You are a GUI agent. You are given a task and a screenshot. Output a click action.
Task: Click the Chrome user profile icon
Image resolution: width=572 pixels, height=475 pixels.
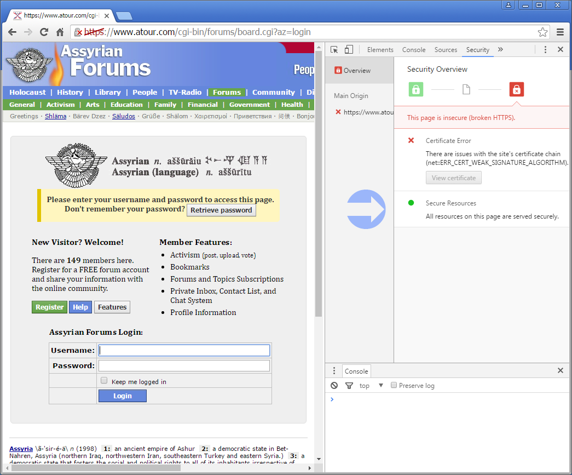click(508, 5)
